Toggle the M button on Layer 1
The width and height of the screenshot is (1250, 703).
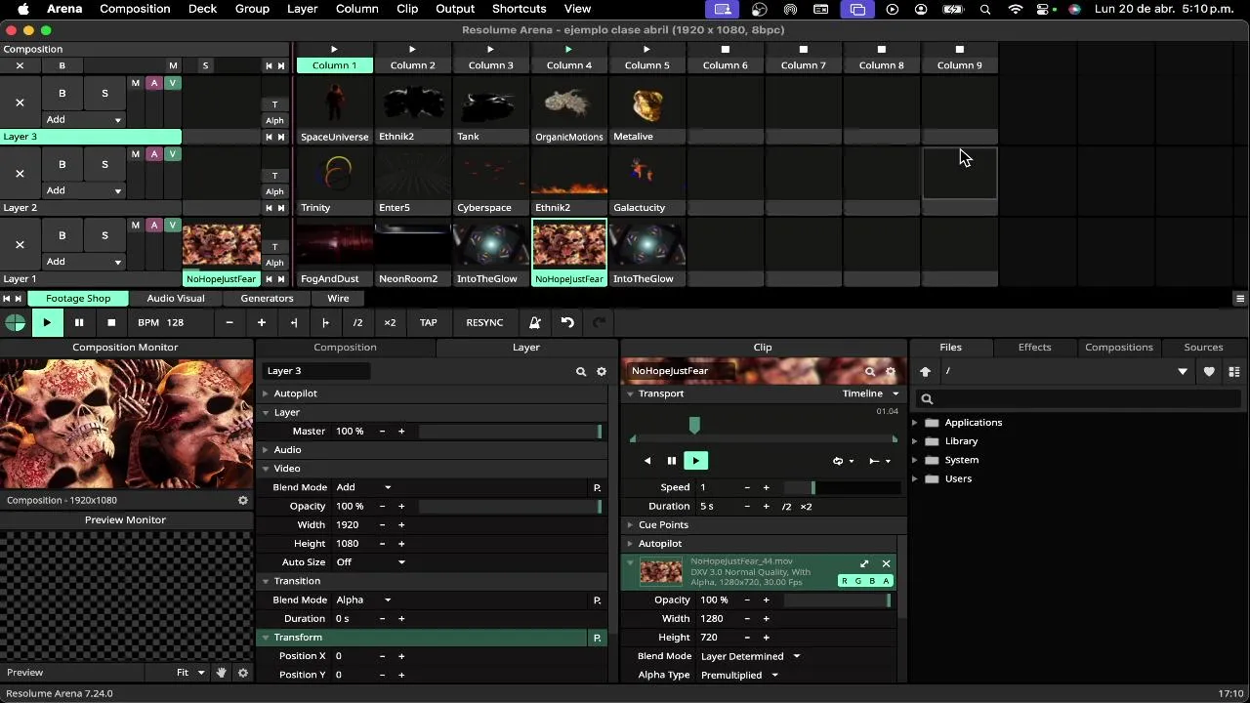click(136, 226)
